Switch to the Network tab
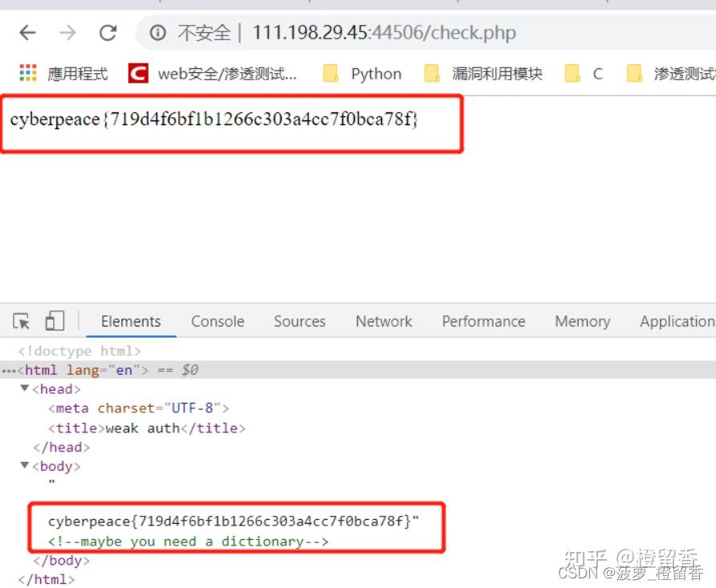The image size is (716, 588). (x=383, y=321)
